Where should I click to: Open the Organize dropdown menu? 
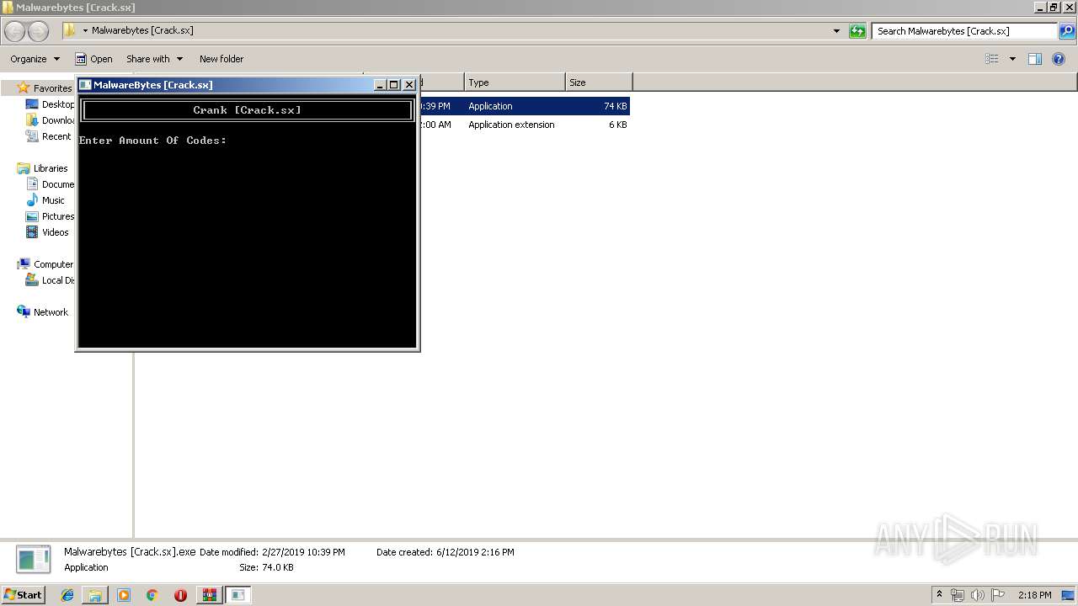tap(35, 59)
